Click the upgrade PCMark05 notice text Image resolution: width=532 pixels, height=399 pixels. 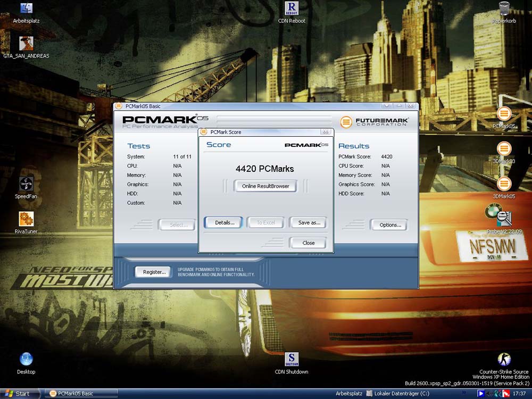tap(216, 272)
